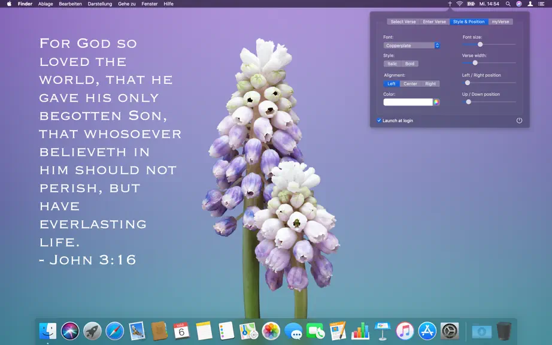Image resolution: width=552 pixels, height=345 pixels.
Task: Click the white Color well
Action: (x=408, y=102)
